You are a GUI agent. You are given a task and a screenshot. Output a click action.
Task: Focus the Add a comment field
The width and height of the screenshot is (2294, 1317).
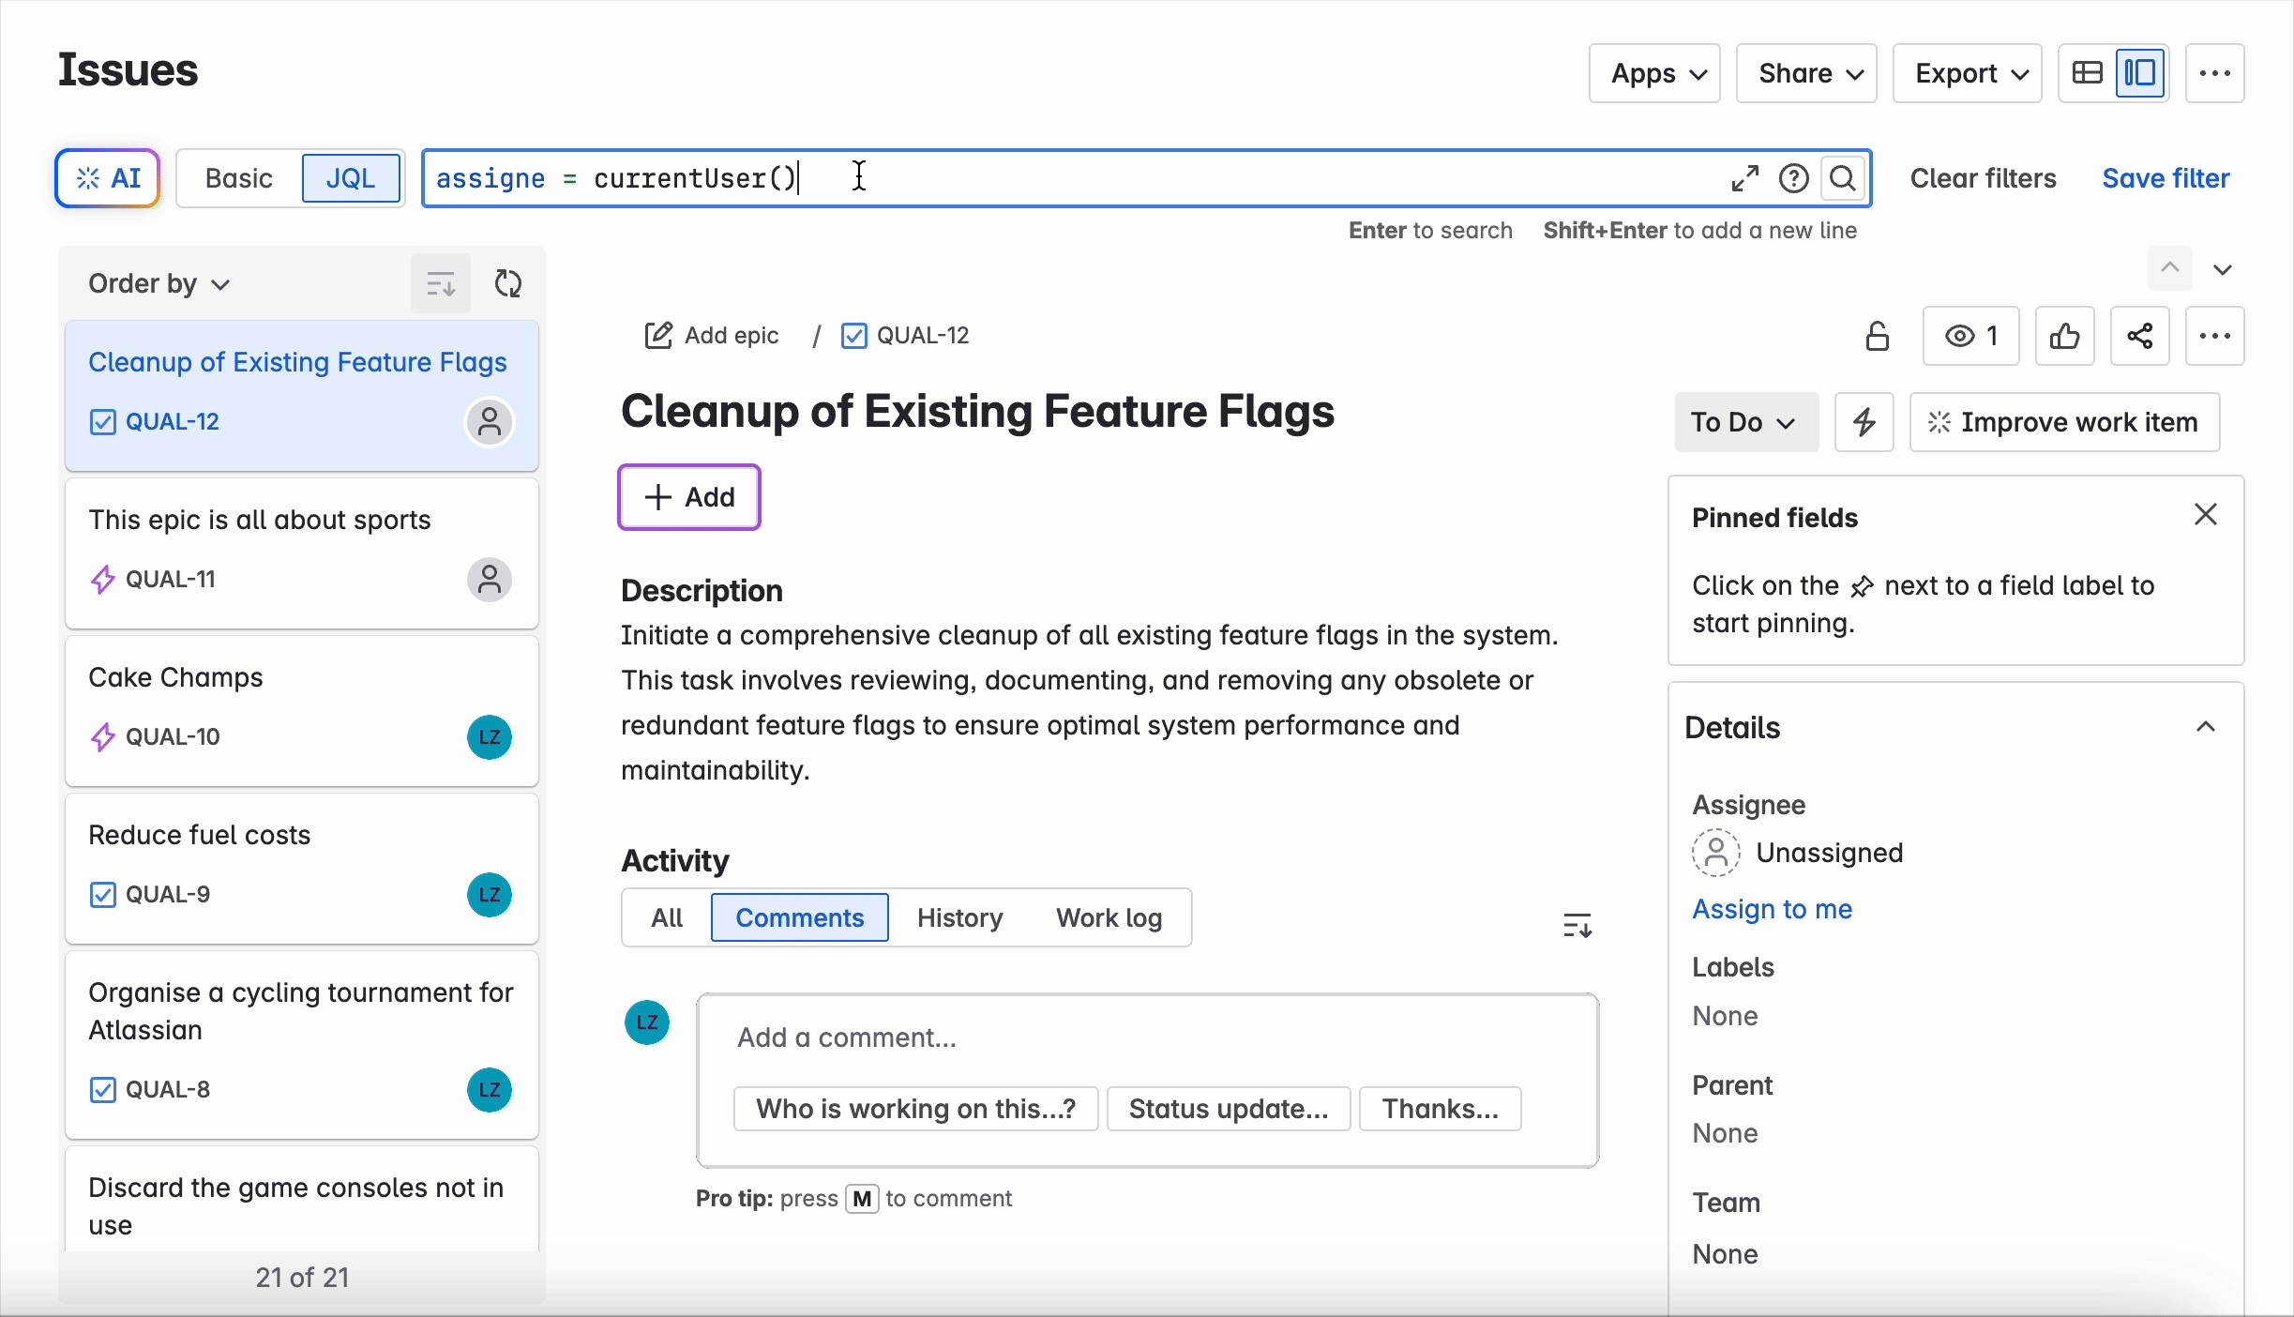(1148, 1037)
